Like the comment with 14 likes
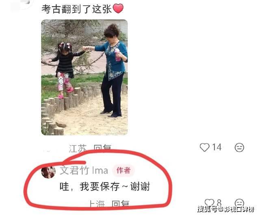This screenshot has width=260, height=216. pyautogui.click(x=204, y=147)
